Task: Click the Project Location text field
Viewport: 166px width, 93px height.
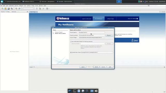Action: (92, 35)
